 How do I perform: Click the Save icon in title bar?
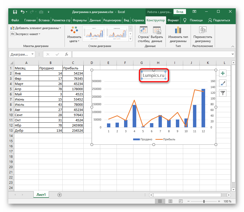point(15,12)
